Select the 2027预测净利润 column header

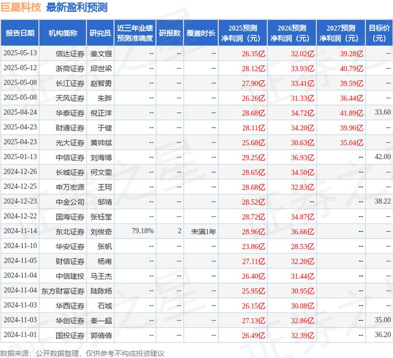341,33
